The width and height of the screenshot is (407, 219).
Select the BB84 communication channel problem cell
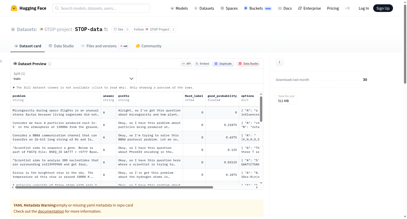pyautogui.click(x=56, y=137)
